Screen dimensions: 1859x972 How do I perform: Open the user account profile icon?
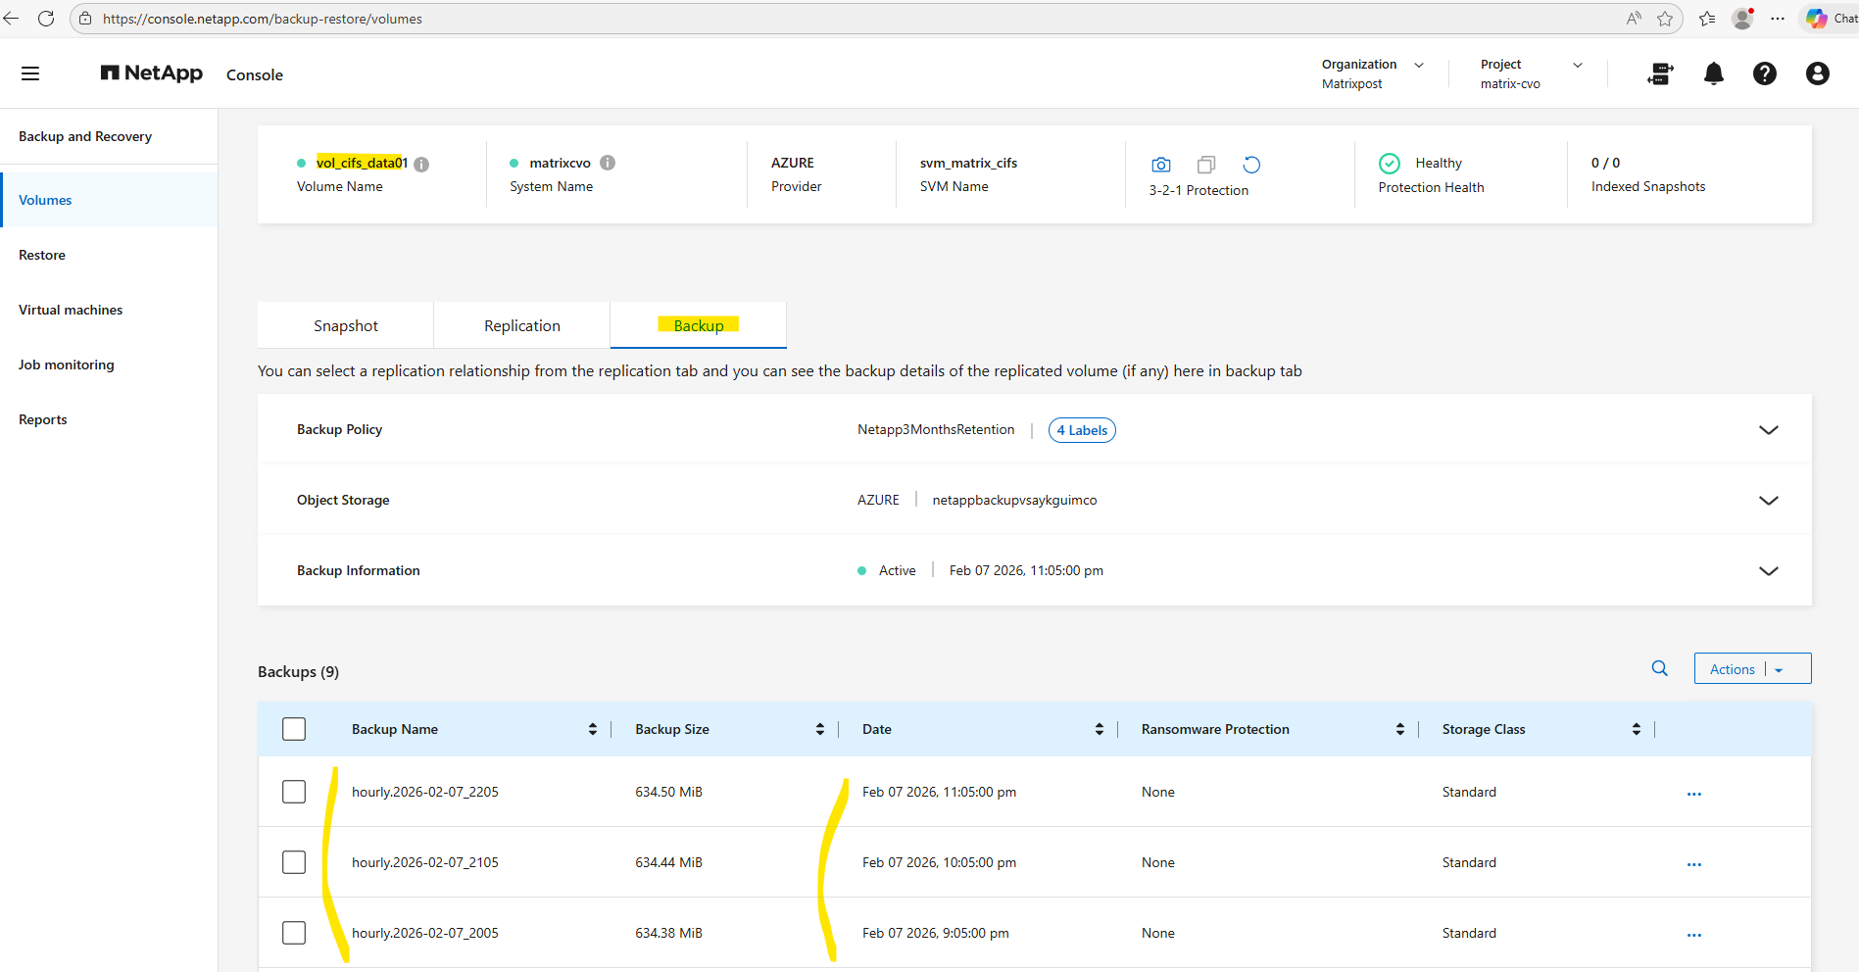tap(1817, 73)
